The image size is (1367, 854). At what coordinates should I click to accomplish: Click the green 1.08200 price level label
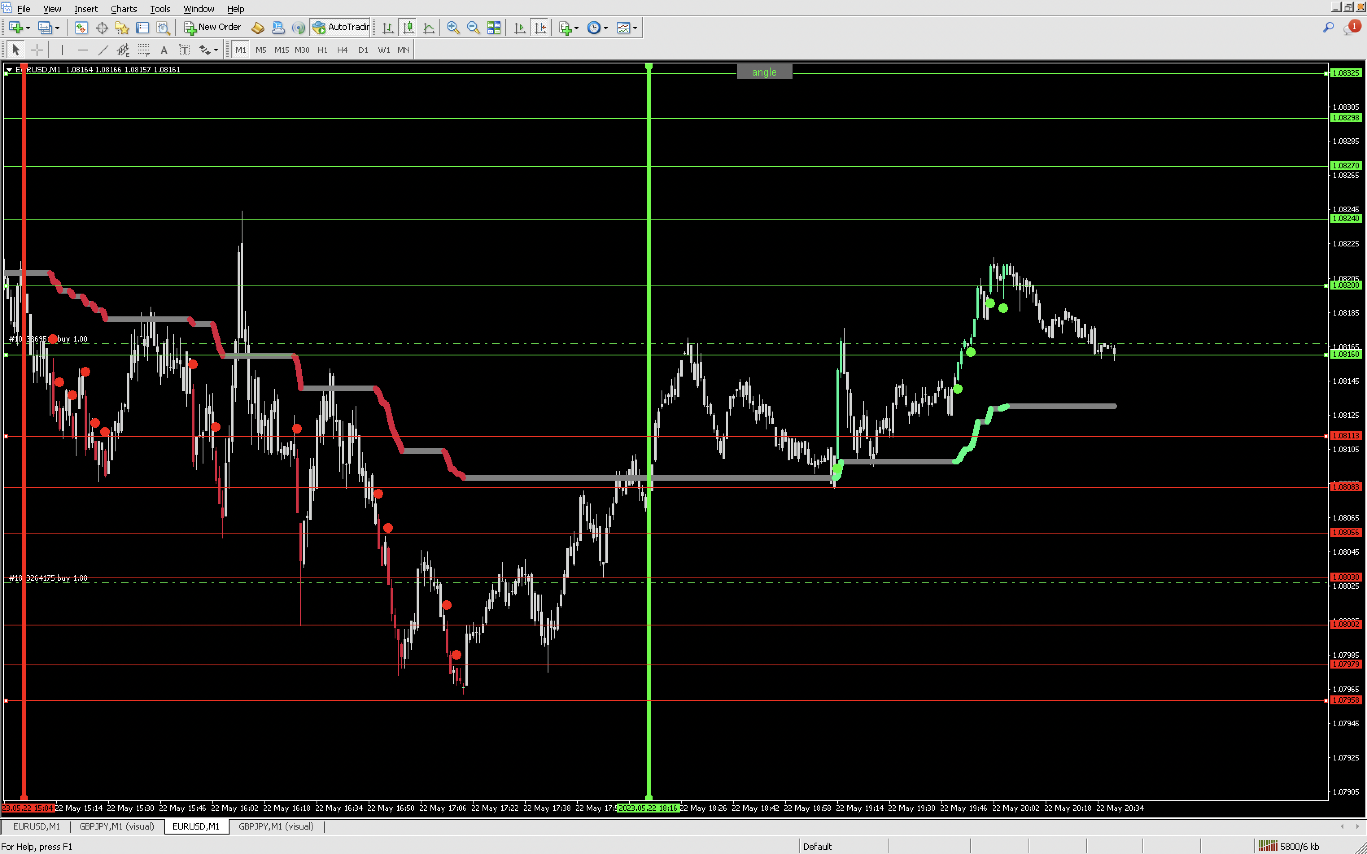click(x=1345, y=286)
